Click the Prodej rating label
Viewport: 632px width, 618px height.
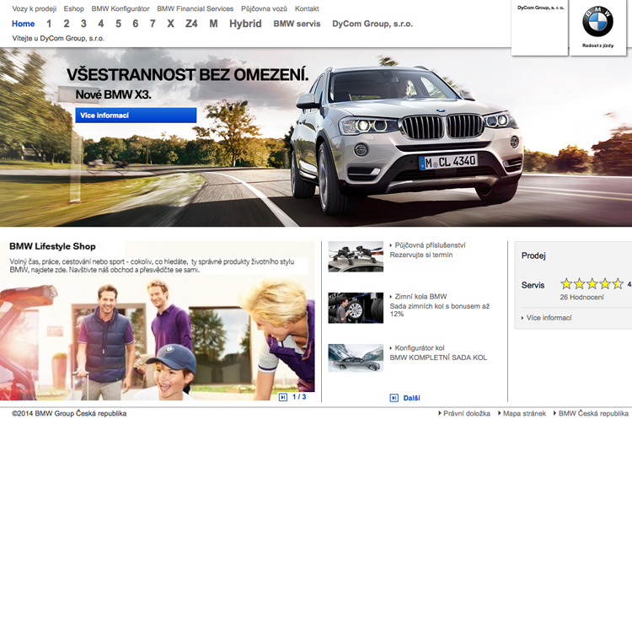point(533,255)
